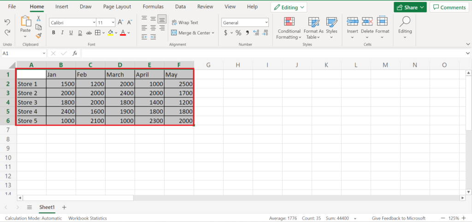
Task: Toggle italic formatting
Action: pyautogui.click(x=62, y=33)
